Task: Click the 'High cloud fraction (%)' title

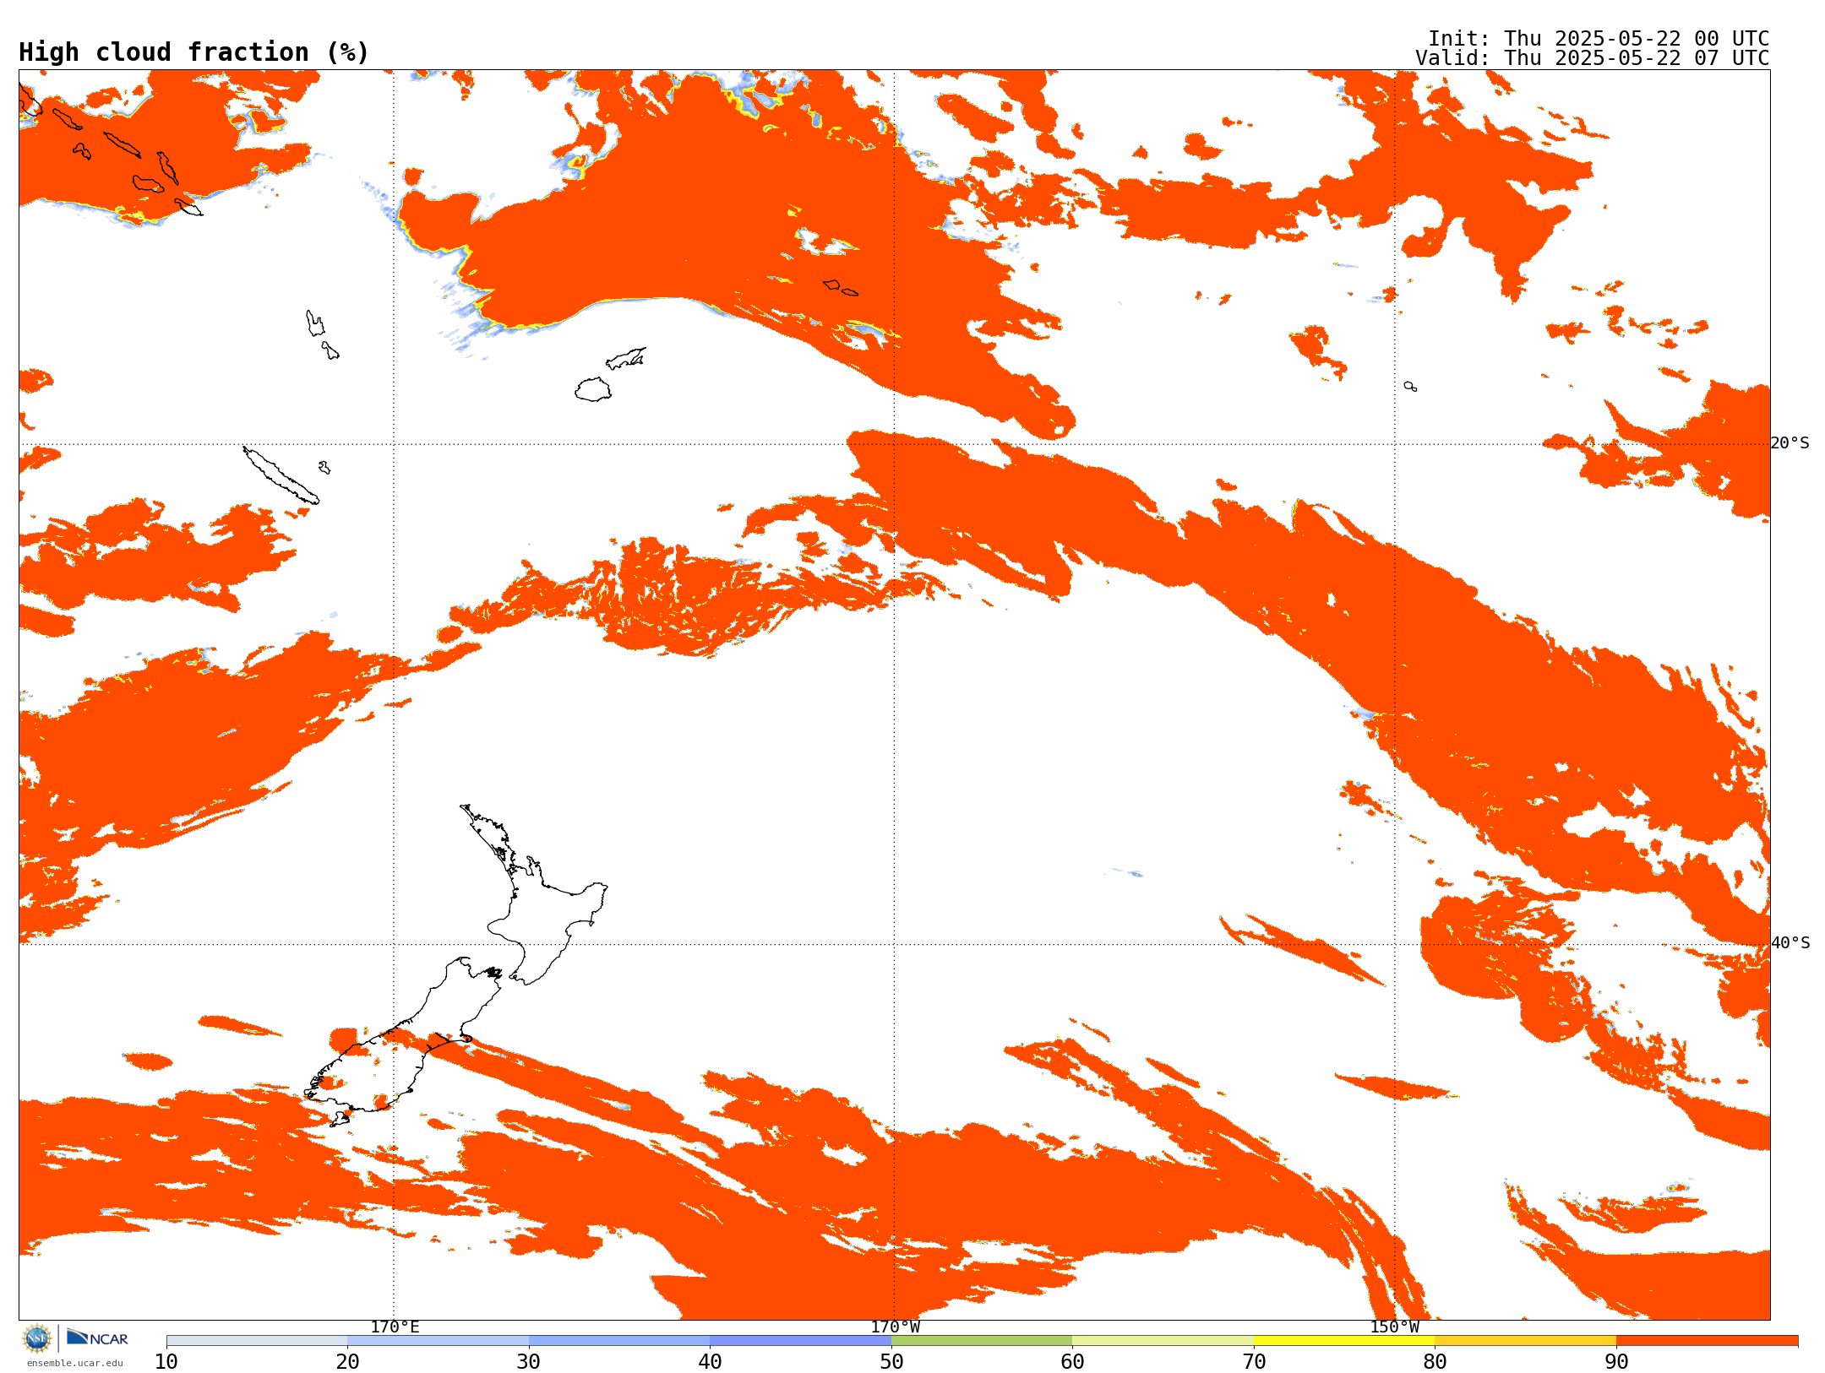Action: click(194, 52)
